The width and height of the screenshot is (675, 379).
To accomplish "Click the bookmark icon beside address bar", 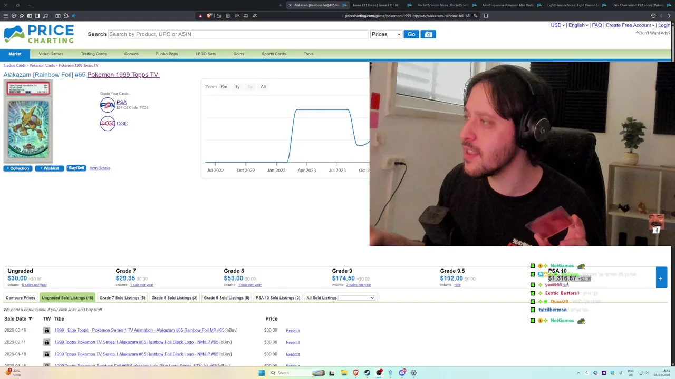I will click(x=486, y=16).
